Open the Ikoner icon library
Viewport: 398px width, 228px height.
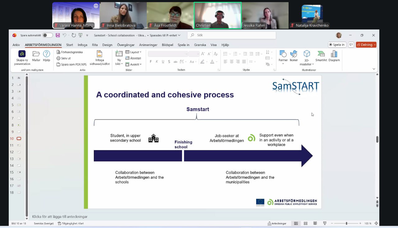click(x=294, y=54)
